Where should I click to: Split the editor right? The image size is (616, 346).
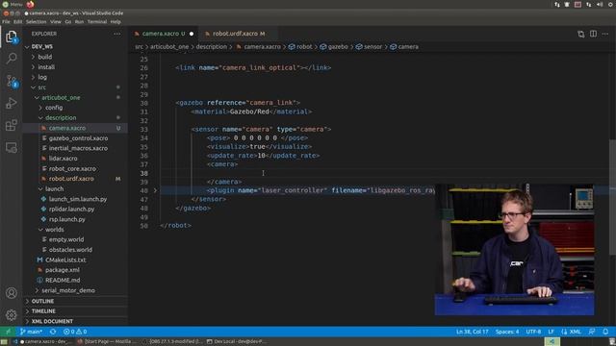(x=593, y=35)
